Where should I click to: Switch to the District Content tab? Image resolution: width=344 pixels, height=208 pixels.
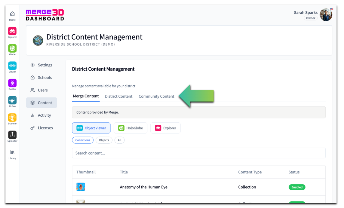coord(118,96)
